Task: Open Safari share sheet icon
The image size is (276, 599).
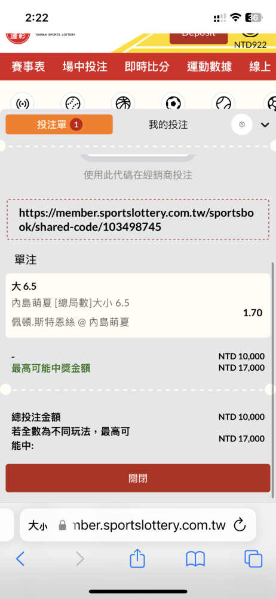Action: click(x=137, y=559)
